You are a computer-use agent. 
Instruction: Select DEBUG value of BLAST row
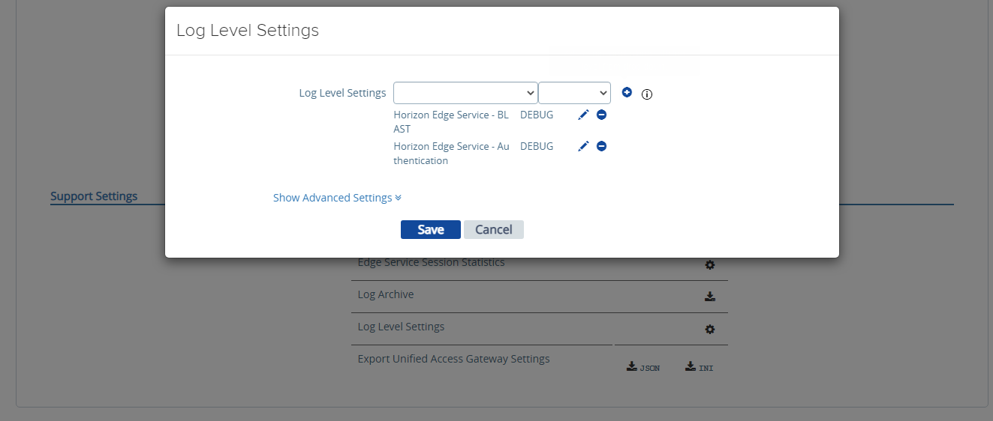[537, 115]
